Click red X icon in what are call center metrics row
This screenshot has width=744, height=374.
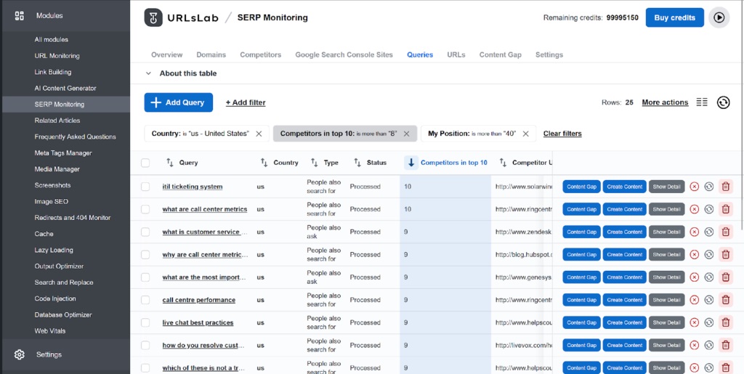694,209
